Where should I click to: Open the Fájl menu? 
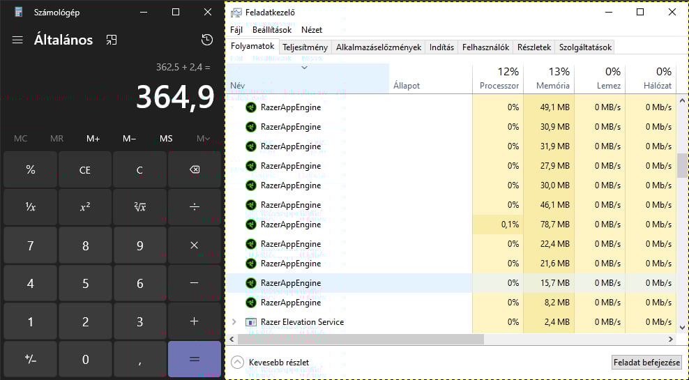click(236, 30)
